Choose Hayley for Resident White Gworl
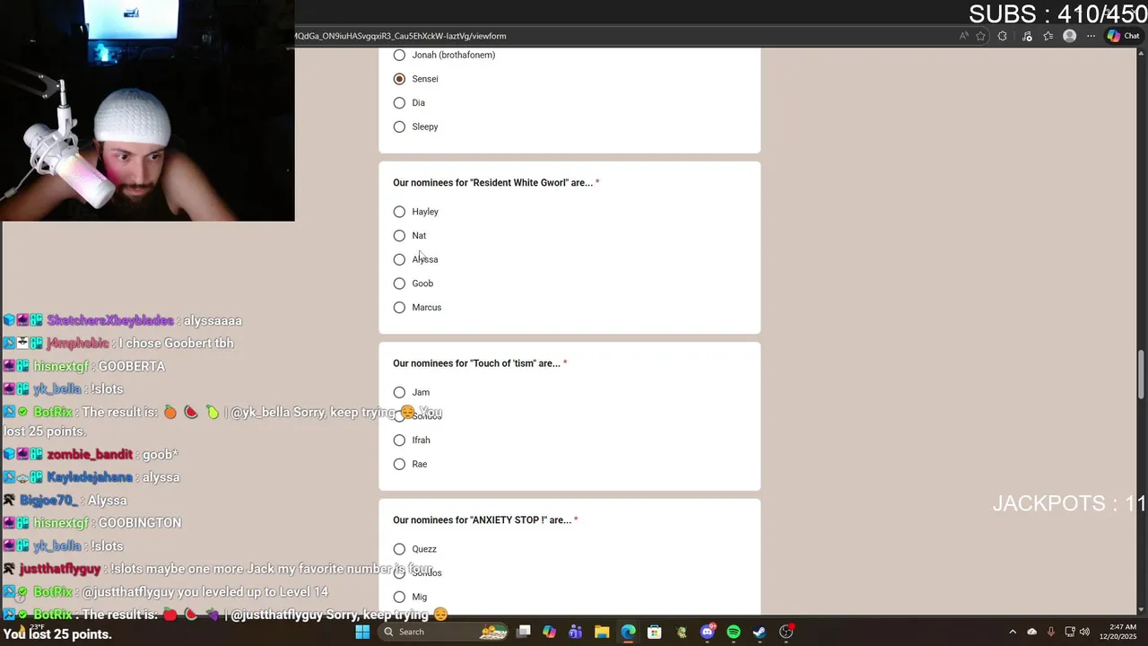Viewport: 1148px width, 646px height. [399, 212]
